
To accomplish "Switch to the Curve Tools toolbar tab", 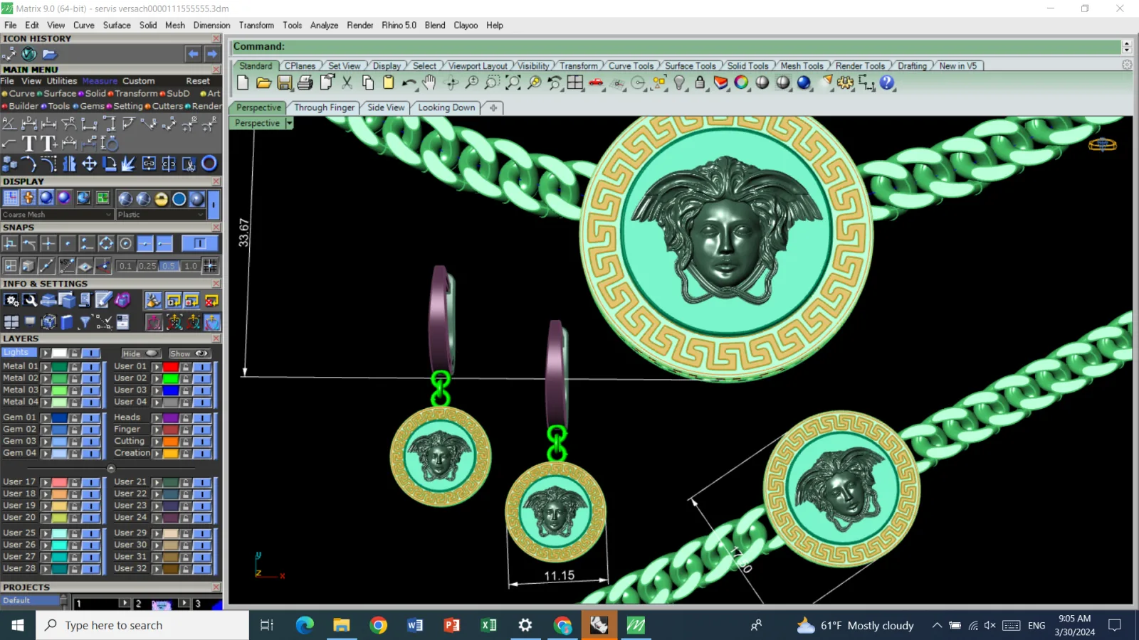I will coord(631,66).
